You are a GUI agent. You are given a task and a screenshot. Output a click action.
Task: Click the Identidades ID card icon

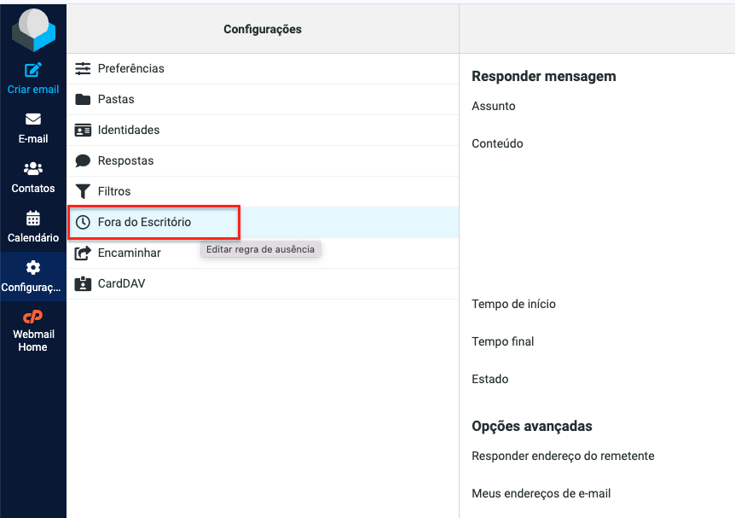tap(83, 130)
